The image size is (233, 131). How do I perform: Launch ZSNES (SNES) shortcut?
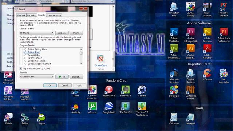(x=190, y=9)
